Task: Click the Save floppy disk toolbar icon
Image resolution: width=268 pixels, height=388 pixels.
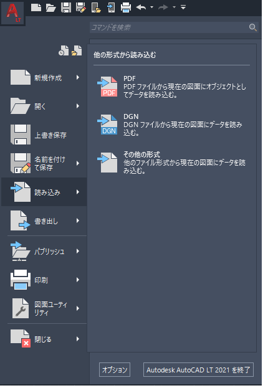Action: [x=66, y=7]
